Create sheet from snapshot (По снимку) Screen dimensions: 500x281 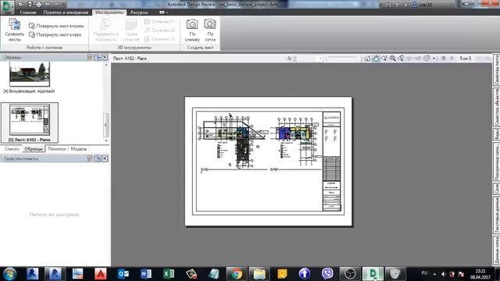(192, 30)
